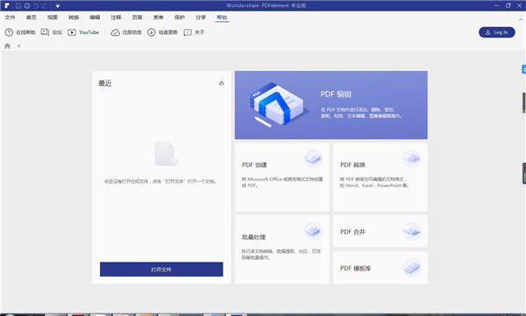The height and width of the screenshot is (316, 526).
Task: Click the PDFelement logo in the title bar
Action: coord(7,6)
